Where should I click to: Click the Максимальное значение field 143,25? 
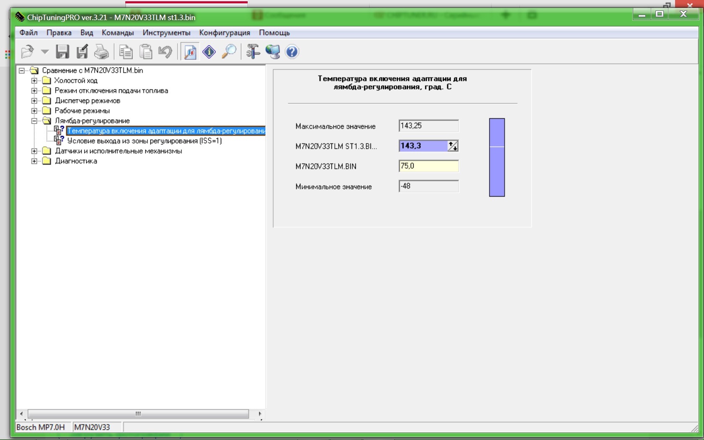point(429,126)
